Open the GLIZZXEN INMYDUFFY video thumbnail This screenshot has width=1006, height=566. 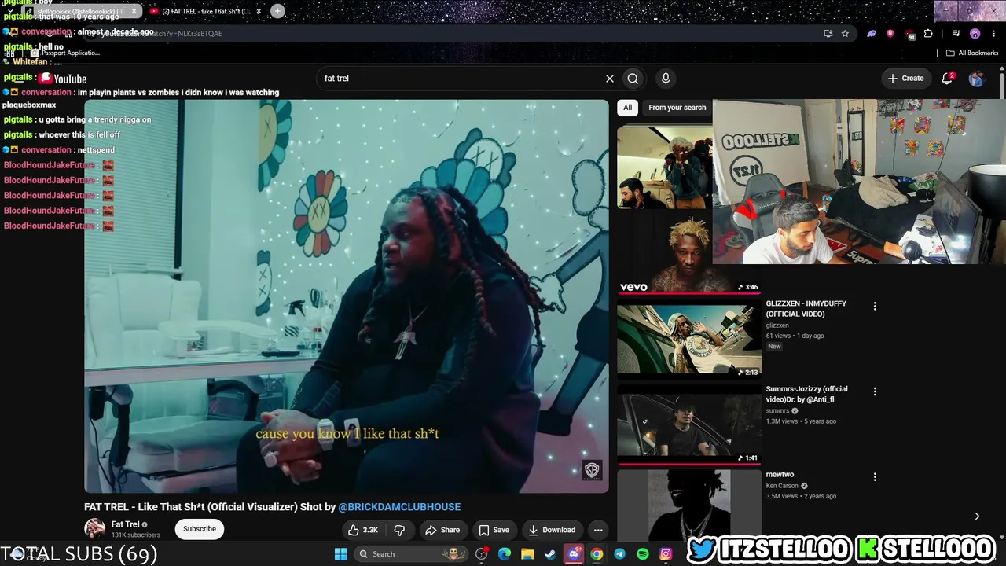click(x=689, y=340)
